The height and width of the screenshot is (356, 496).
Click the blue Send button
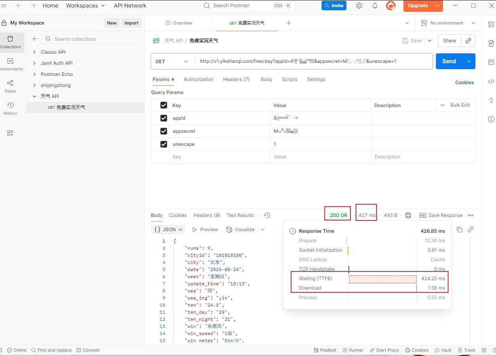[449, 61]
